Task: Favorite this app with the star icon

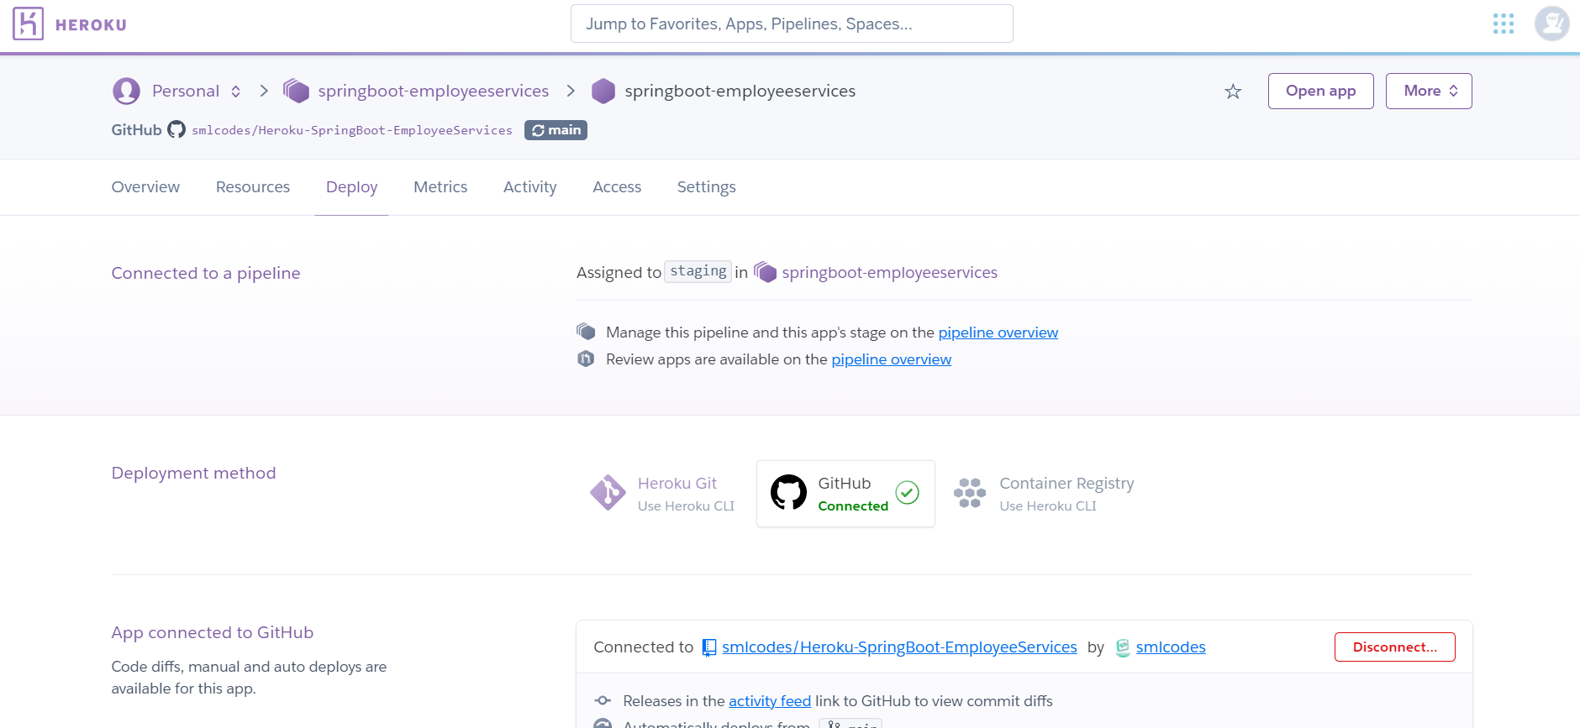Action: pos(1232,92)
